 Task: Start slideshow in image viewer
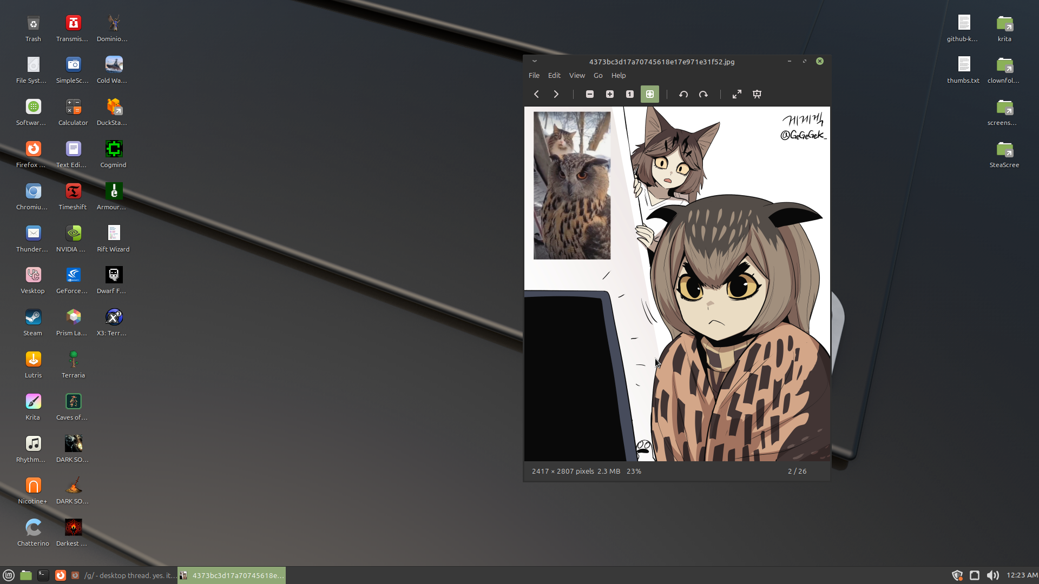coord(757,94)
